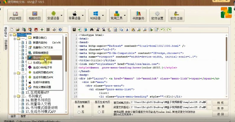Open 软件设置 gear button

(157, 15)
